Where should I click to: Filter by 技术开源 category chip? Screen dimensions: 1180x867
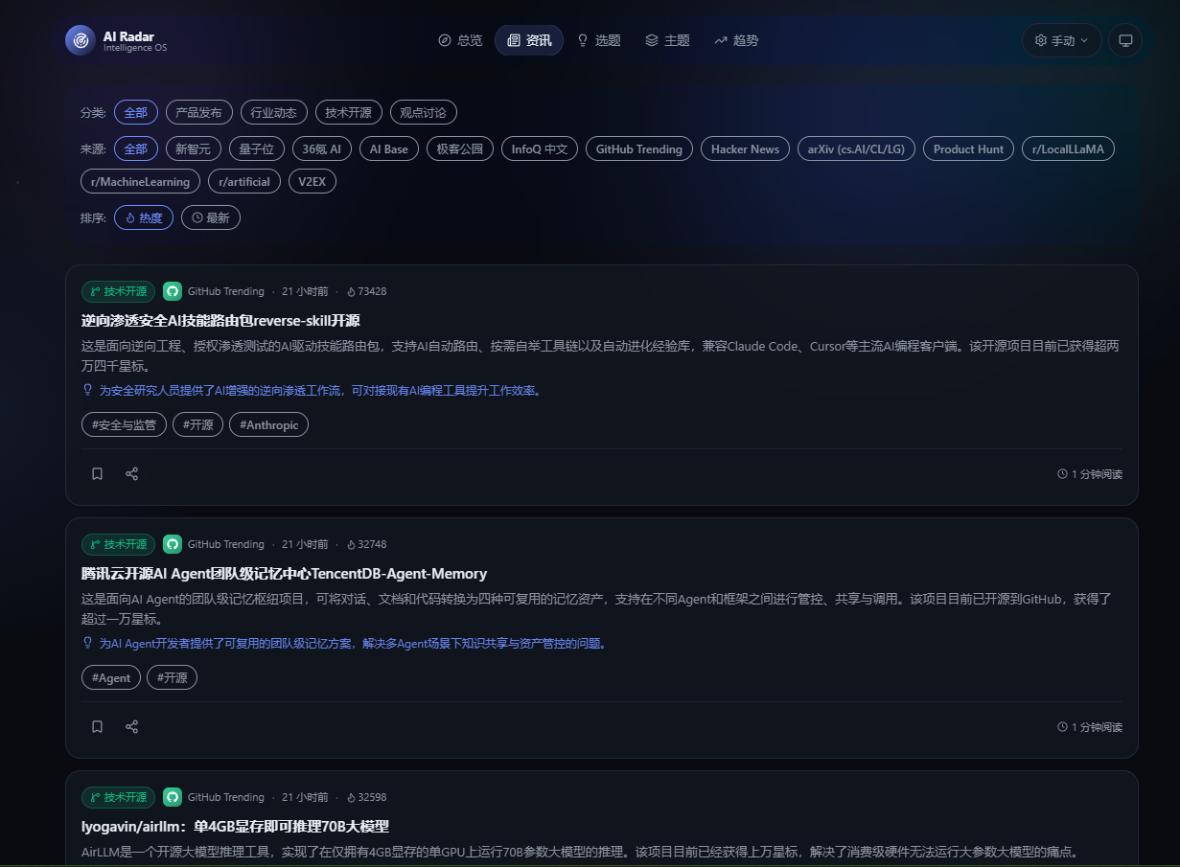coord(348,112)
